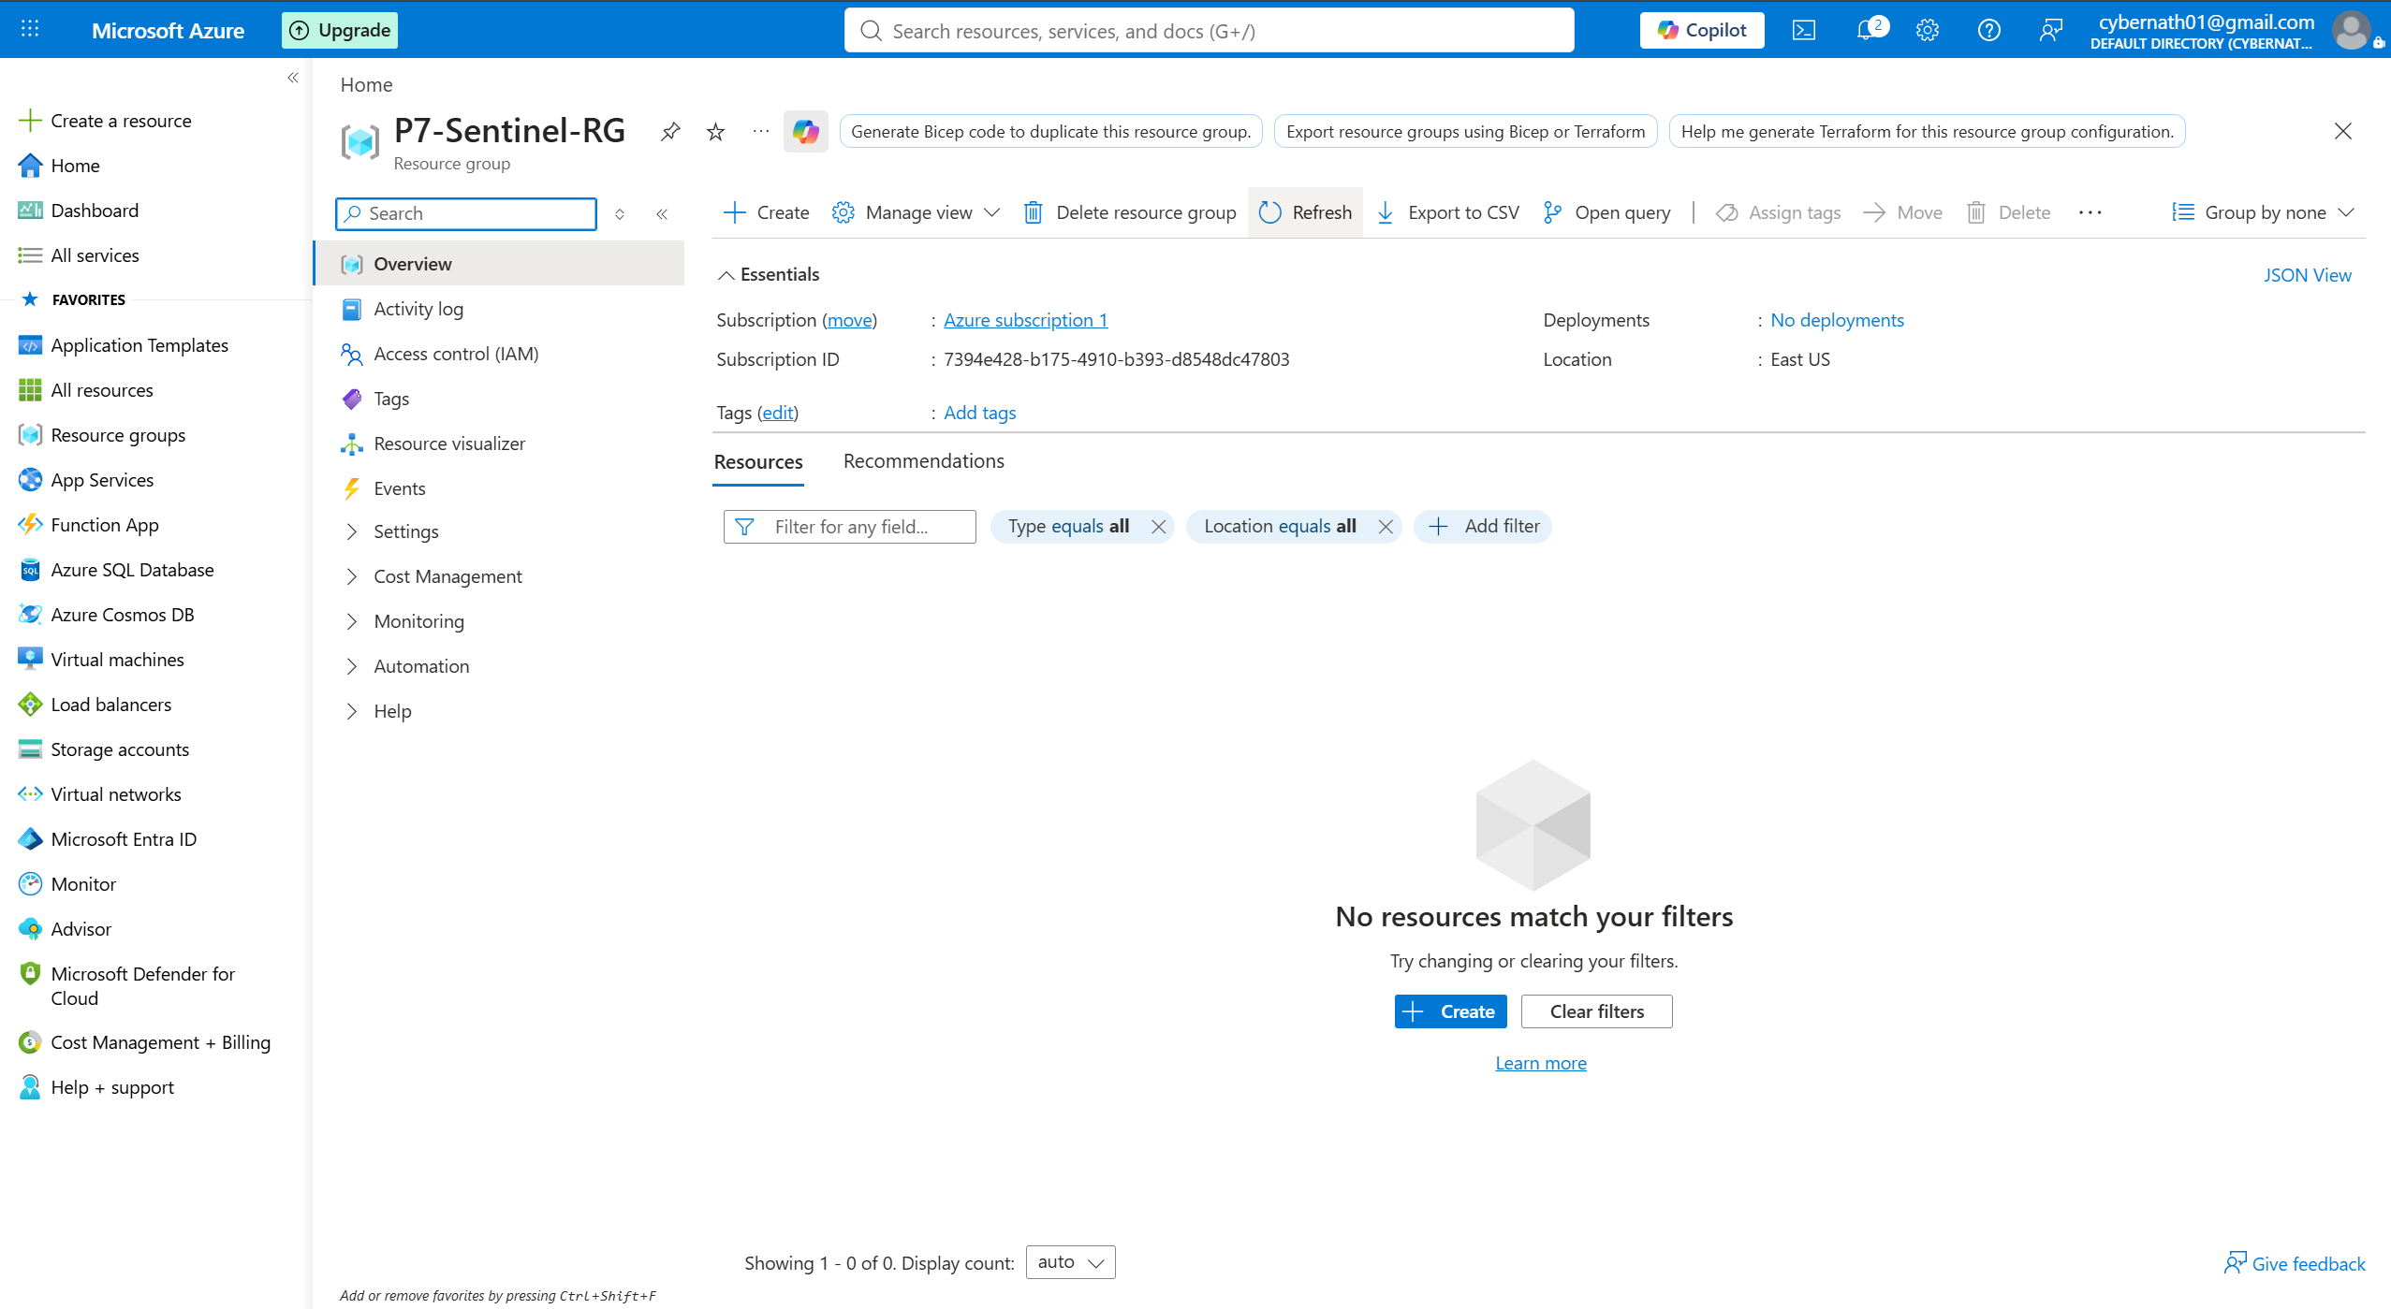Click Add filter
Image resolution: width=2391 pixels, height=1309 pixels.
click(x=1483, y=526)
